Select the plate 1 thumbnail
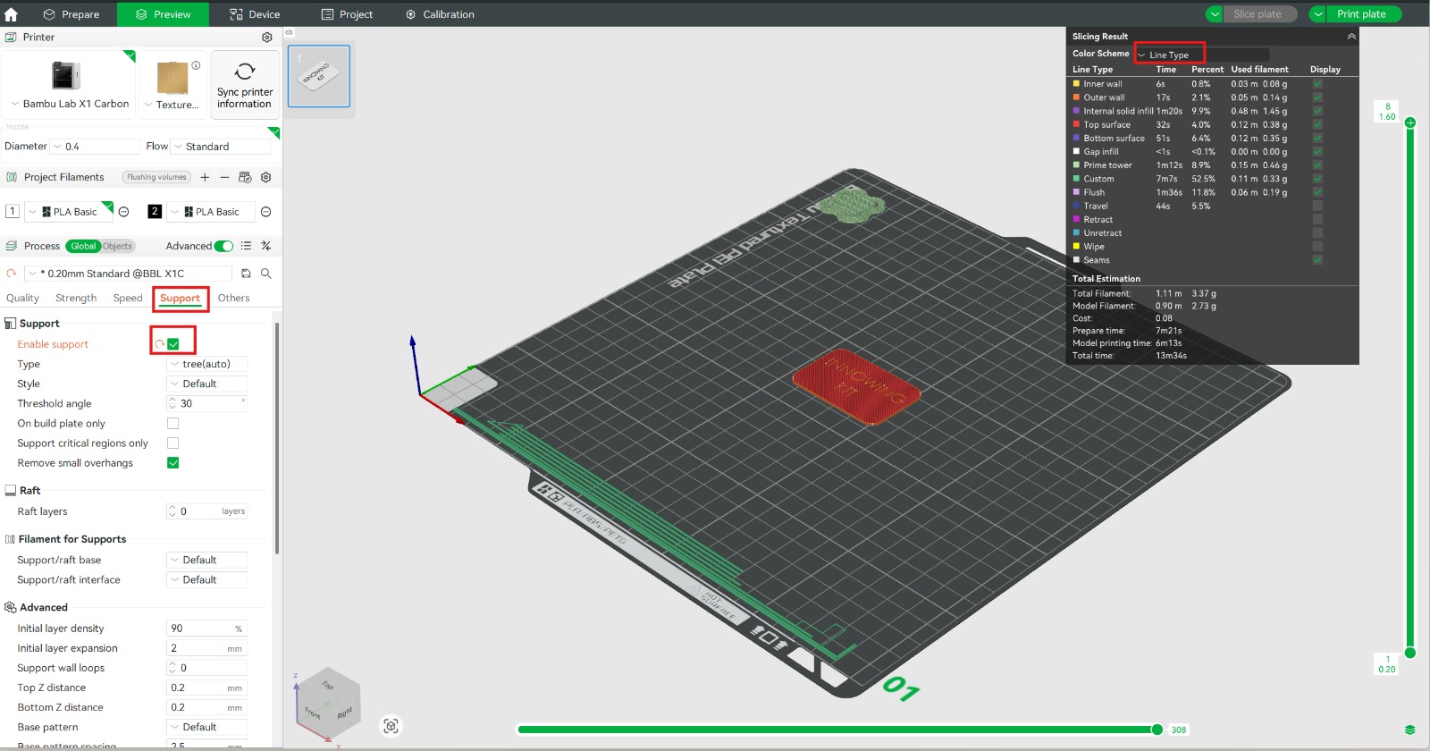The width and height of the screenshot is (1430, 751). pyautogui.click(x=319, y=76)
